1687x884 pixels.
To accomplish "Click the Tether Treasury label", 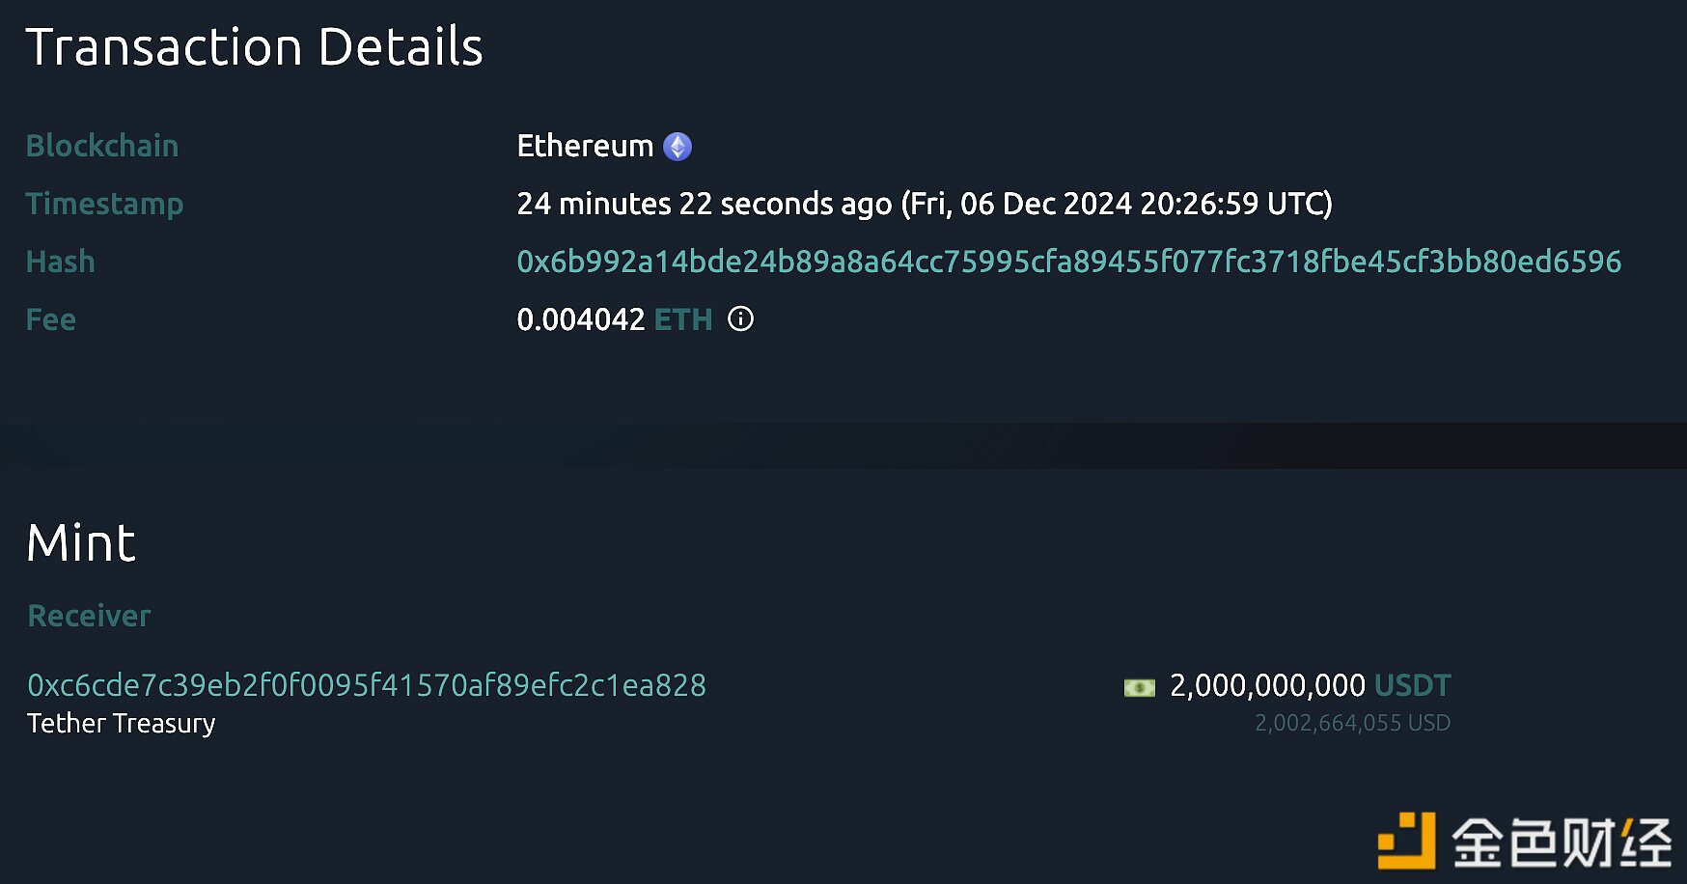I will click(x=120, y=723).
